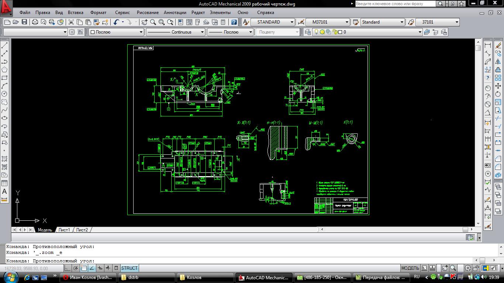This screenshot has width=504, height=283.
Task: Open the 37101 multileader style dropdown
Action: 437,22
